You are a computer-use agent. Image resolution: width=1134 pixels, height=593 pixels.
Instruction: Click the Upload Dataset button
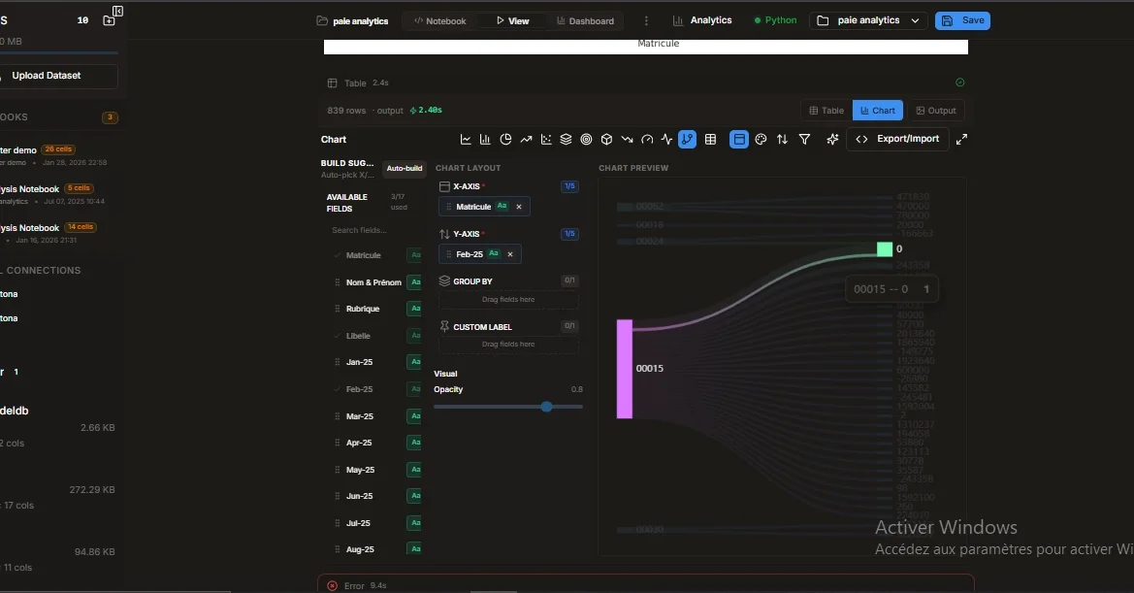pyautogui.click(x=47, y=76)
